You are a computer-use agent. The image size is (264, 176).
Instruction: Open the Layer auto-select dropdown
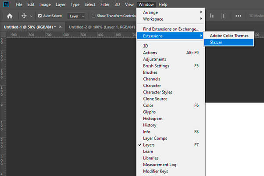coord(77,16)
